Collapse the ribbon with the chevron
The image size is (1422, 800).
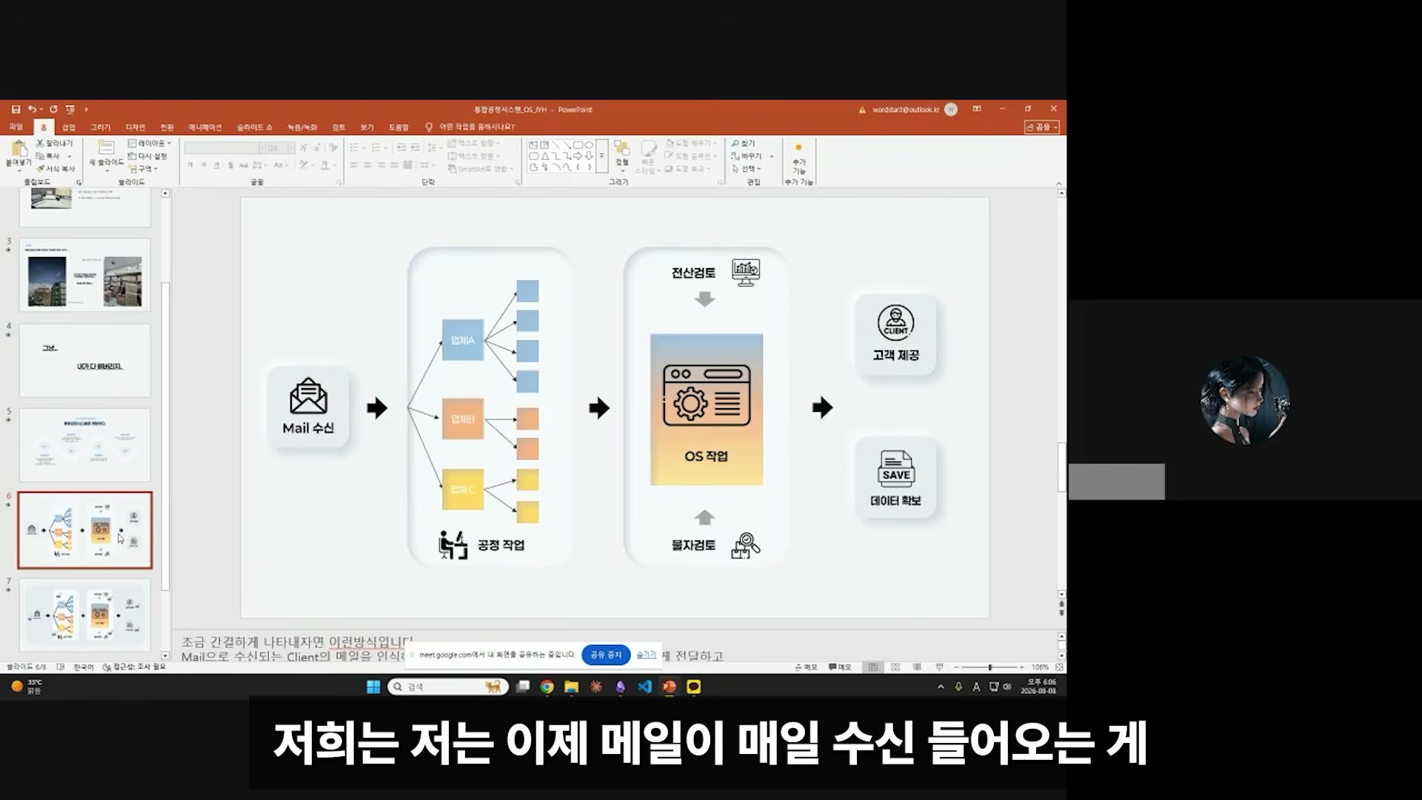pyautogui.click(x=1058, y=183)
